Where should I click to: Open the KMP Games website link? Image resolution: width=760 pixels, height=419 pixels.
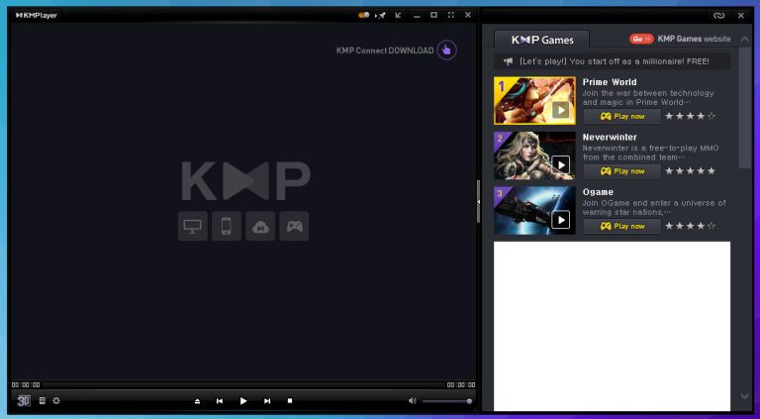click(x=694, y=39)
